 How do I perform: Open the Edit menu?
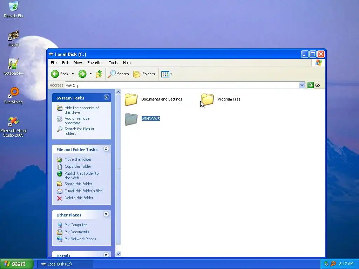point(65,63)
